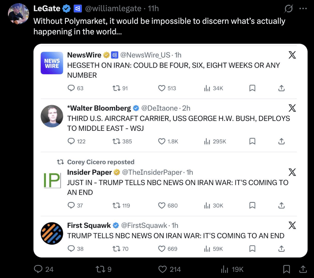Viewport: 314px width, 278px height.
Task: Open the Walter Bloomberg profile picture
Action: [52, 116]
